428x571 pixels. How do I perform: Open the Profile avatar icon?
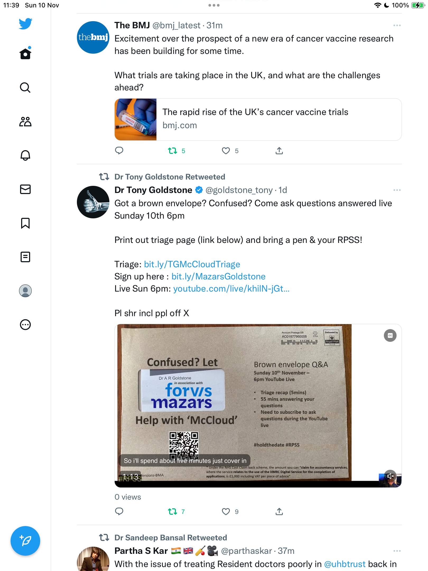click(x=25, y=291)
